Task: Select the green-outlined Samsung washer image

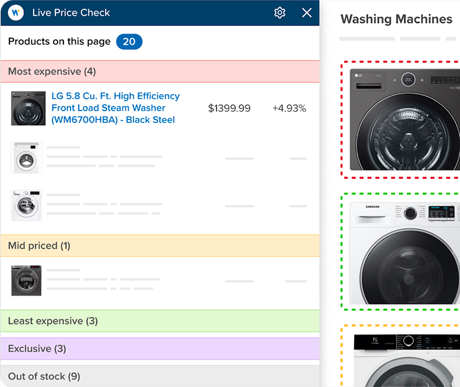Action: click(405, 252)
